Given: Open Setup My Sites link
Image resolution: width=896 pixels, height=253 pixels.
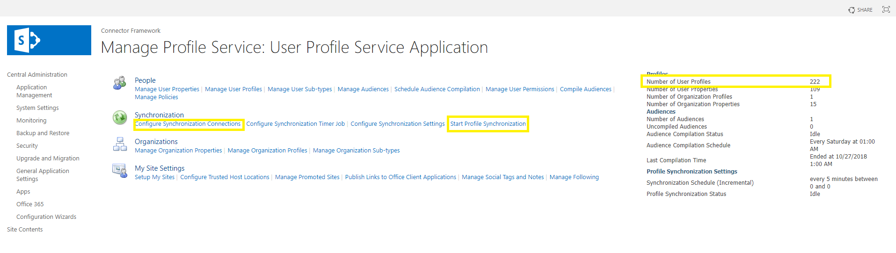Looking at the screenshot, I should 154,177.
